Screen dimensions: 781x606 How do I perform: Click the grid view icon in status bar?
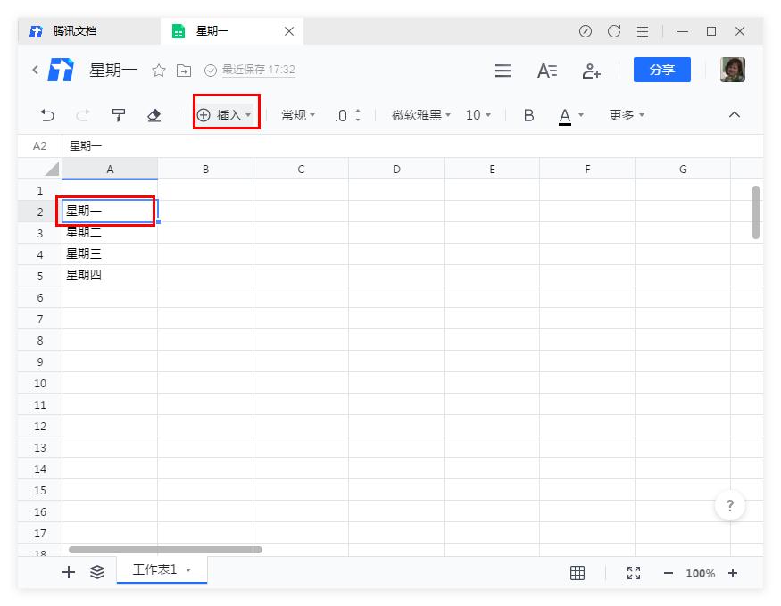(x=577, y=572)
